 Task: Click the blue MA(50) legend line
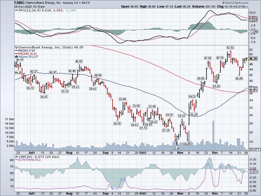(x=16, y=51)
